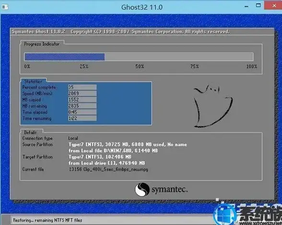Image resolution: width=282 pixels, height=225 pixels.
Task: Click the Current file label
Action: pyautogui.click(x=33, y=169)
